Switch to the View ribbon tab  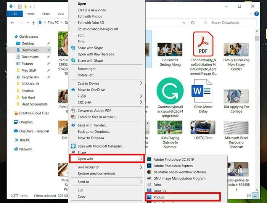[61, 14]
